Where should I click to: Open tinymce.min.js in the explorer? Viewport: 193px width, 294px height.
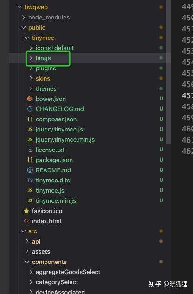tap(56, 200)
